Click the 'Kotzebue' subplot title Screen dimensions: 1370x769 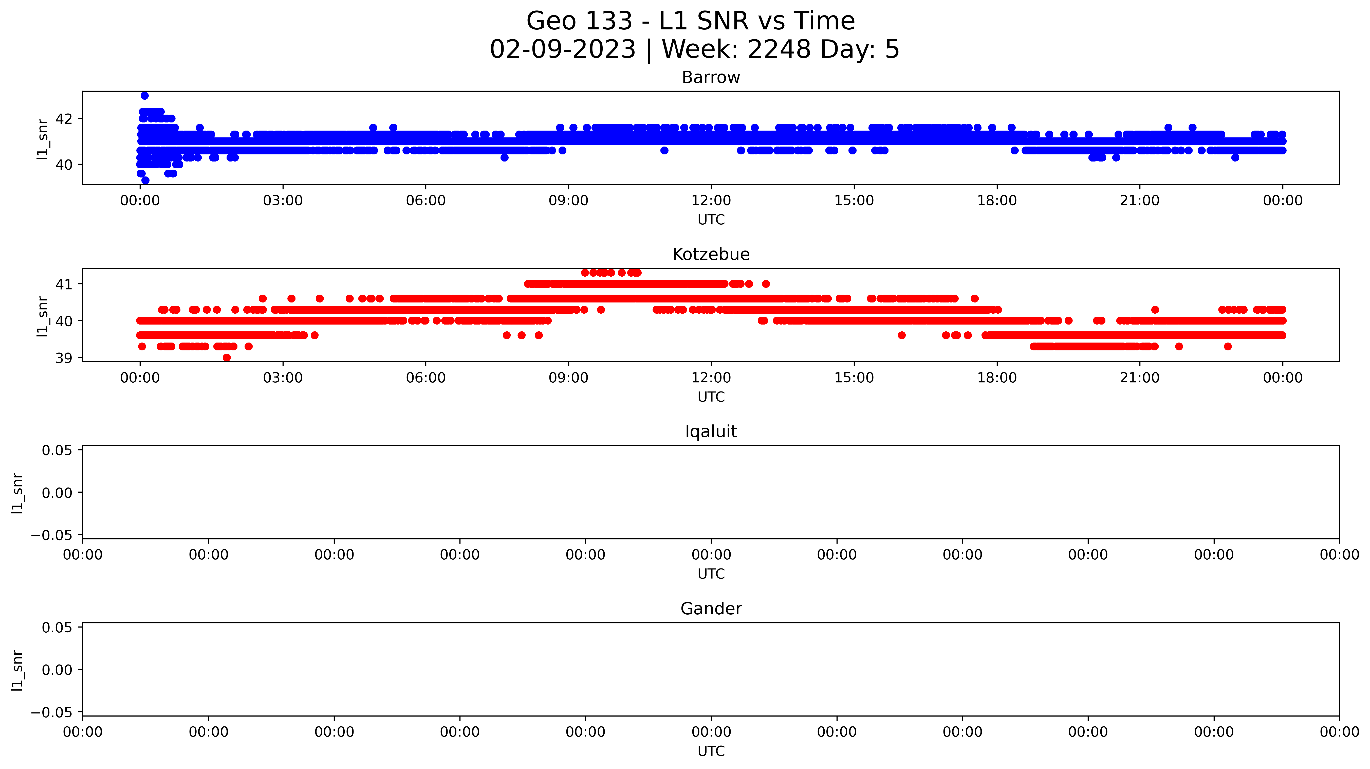pyautogui.click(x=711, y=254)
